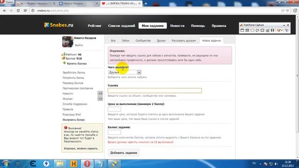
Task: Open the Чего желаете dropdown
Action: (125, 72)
